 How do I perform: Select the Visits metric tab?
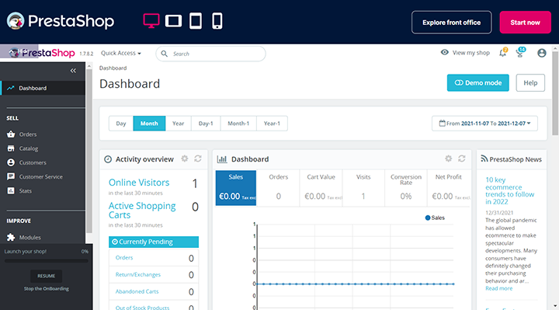click(363, 188)
